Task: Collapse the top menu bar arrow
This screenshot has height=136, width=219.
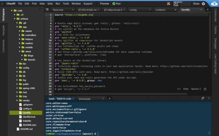Action: click(x=2, y=4)
